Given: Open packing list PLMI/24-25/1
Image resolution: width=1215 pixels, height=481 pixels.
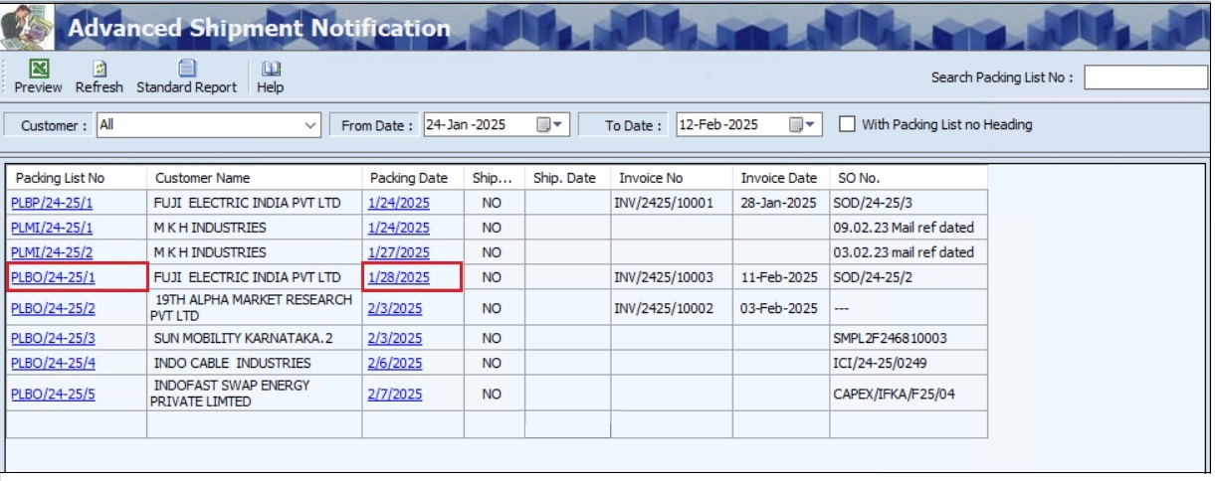Looking at the screenshot, I should (51, 228).
